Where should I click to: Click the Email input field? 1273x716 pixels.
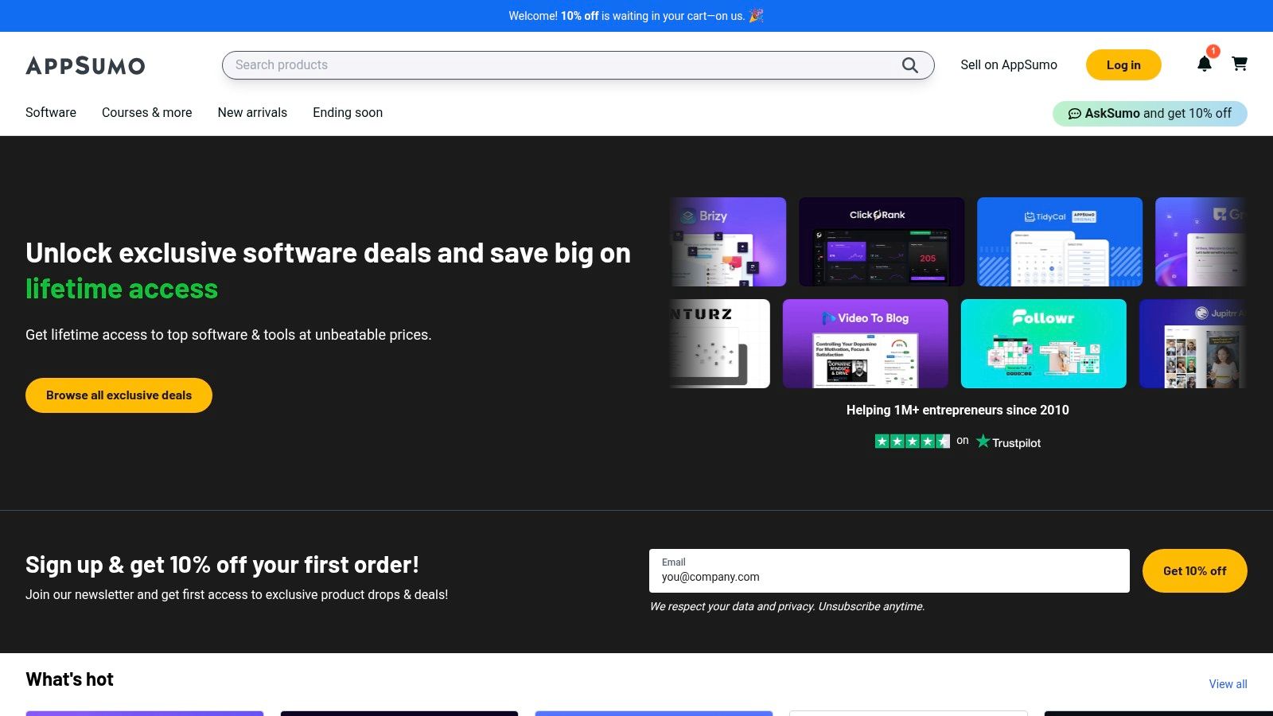[x=890, y=570]
